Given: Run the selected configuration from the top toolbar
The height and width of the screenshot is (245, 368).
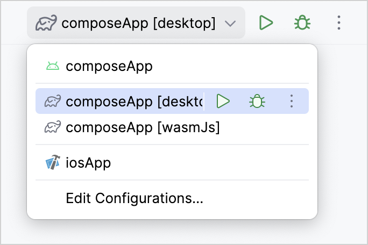Looking at the screenshot, I should [x=266, y=23].
